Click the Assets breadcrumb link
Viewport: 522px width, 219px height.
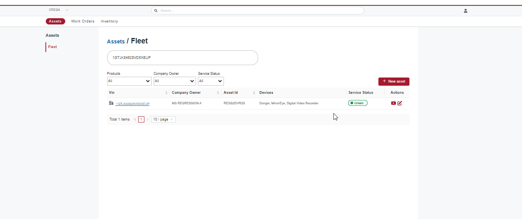tap(116, 41)
